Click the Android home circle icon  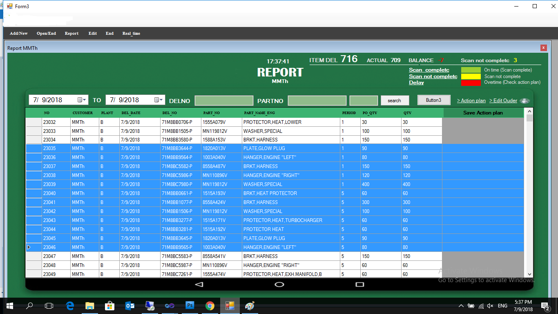(279, 284)
